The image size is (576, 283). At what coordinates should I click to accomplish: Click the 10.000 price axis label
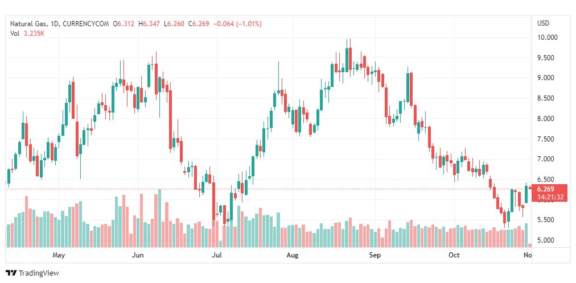(548, 38)
